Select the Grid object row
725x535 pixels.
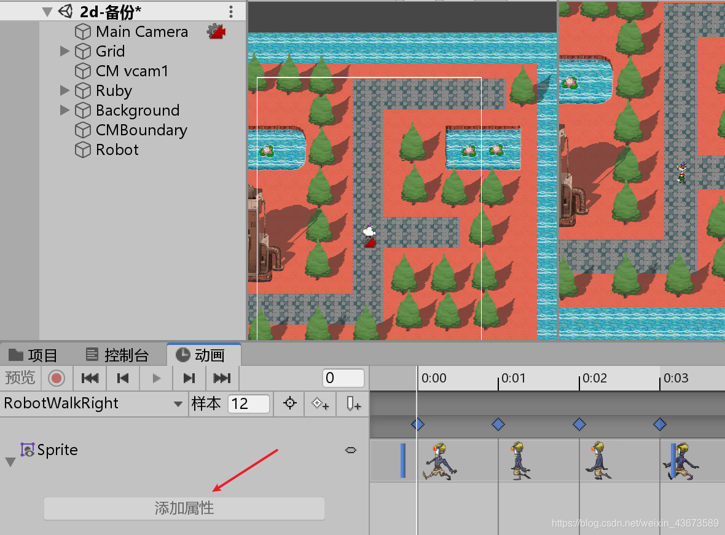point(110,51)
